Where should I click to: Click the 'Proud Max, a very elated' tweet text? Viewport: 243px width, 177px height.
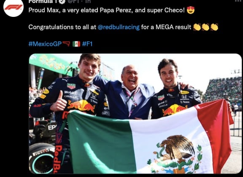[63, 10]
